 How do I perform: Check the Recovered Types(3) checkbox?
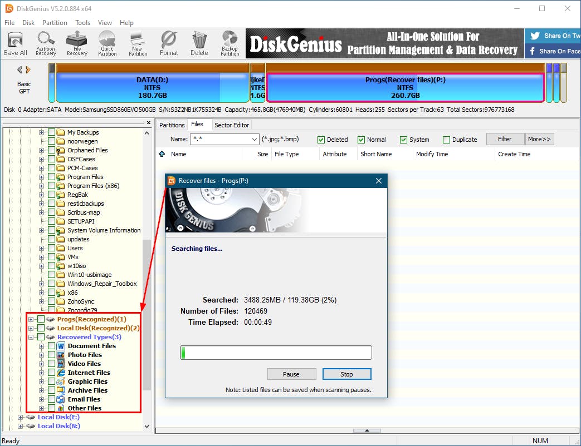click(x=41, y=337)
